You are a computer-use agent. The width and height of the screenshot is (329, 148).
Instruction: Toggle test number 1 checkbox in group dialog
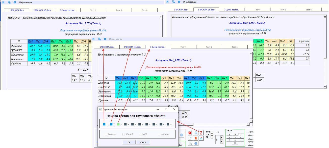104,124
